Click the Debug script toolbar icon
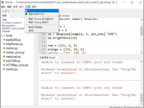Screen dimensions: 144x108 [16, 11]
